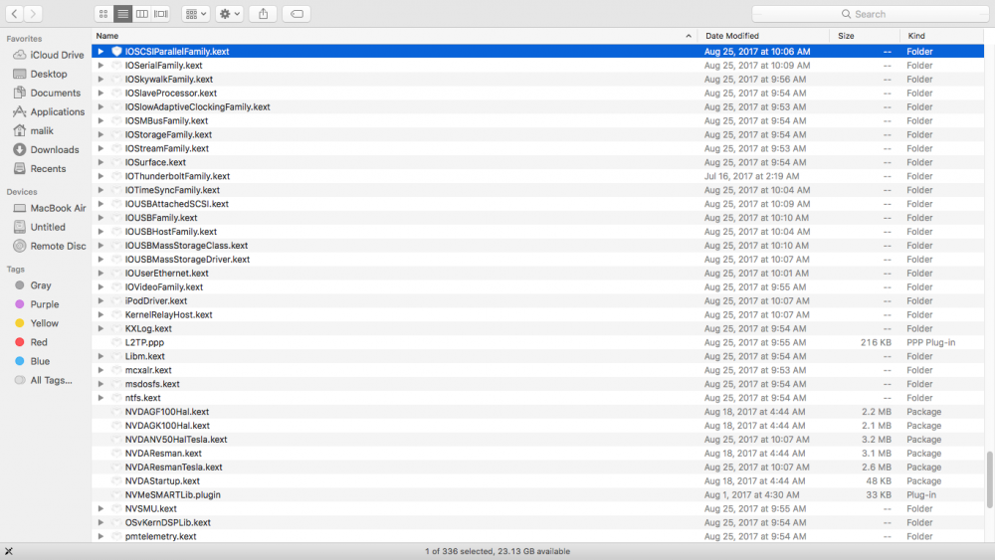Screen dimensions: 995x560
Task: Open Downloads in the sidebar
Action: [x=54, y=150]
